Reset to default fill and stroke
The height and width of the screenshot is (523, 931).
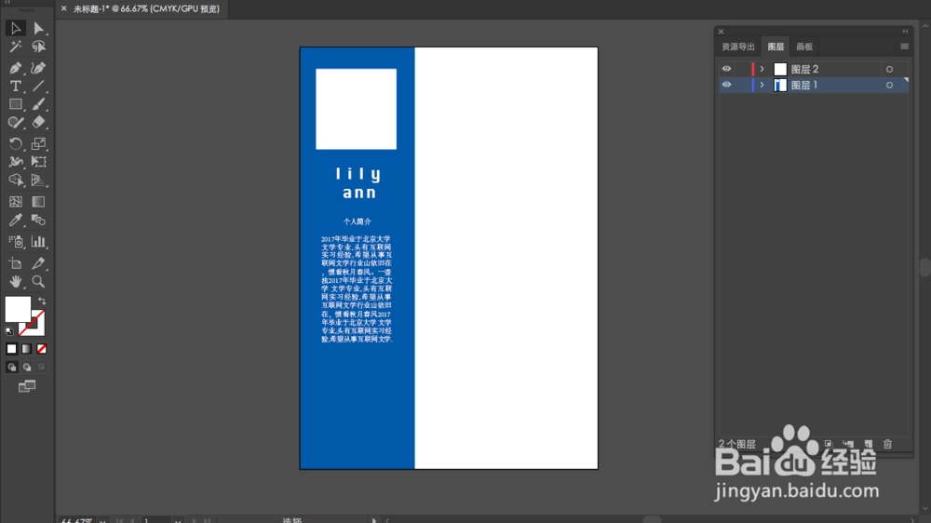point(9,331)
